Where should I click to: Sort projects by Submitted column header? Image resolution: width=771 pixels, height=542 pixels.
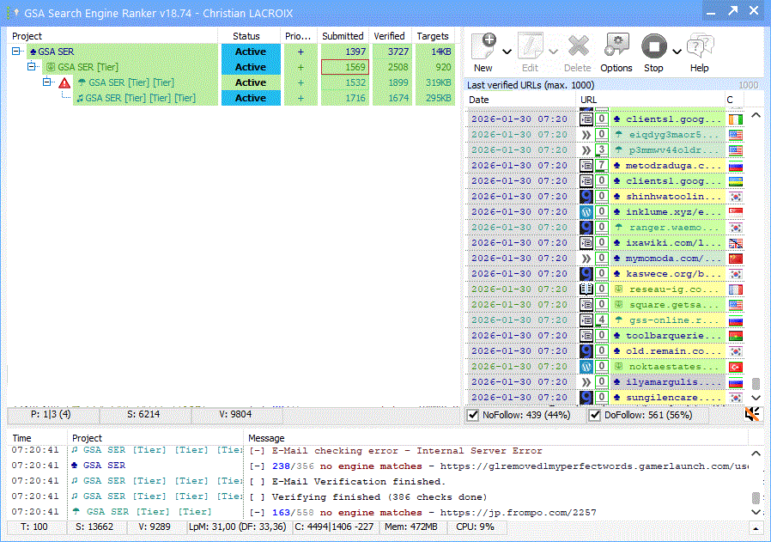pos(343,36)
